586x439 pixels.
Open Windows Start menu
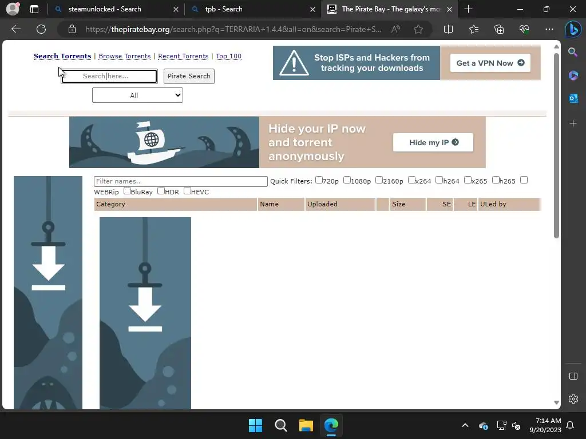256,425
